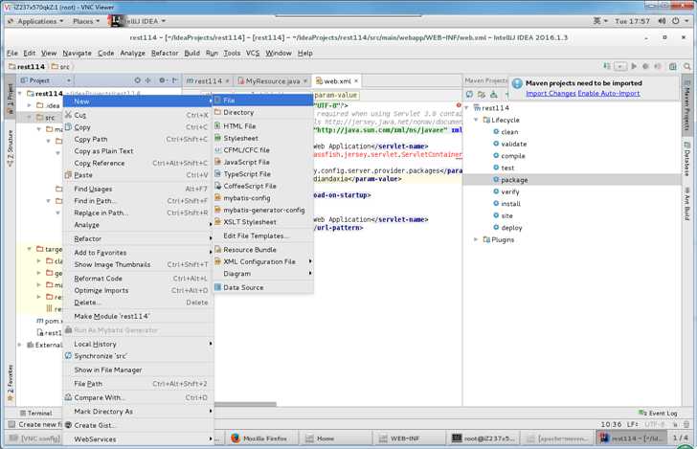
Task: Open the VCS menu in the menu bar
Action: (x=253, y=53)
